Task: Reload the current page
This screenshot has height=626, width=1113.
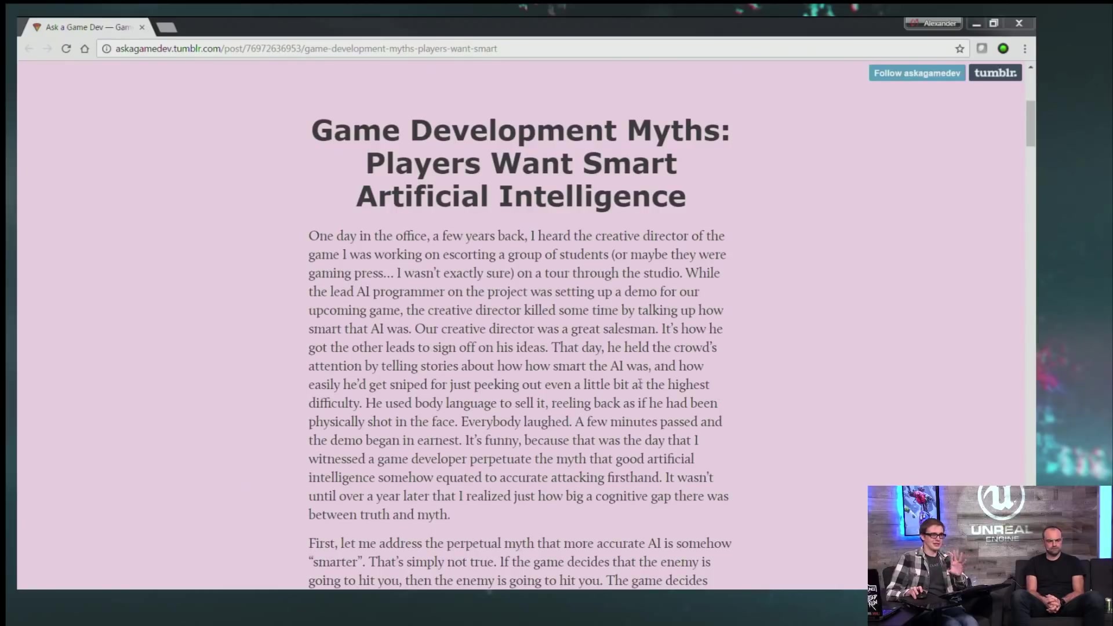Action: tap(66, 49)
